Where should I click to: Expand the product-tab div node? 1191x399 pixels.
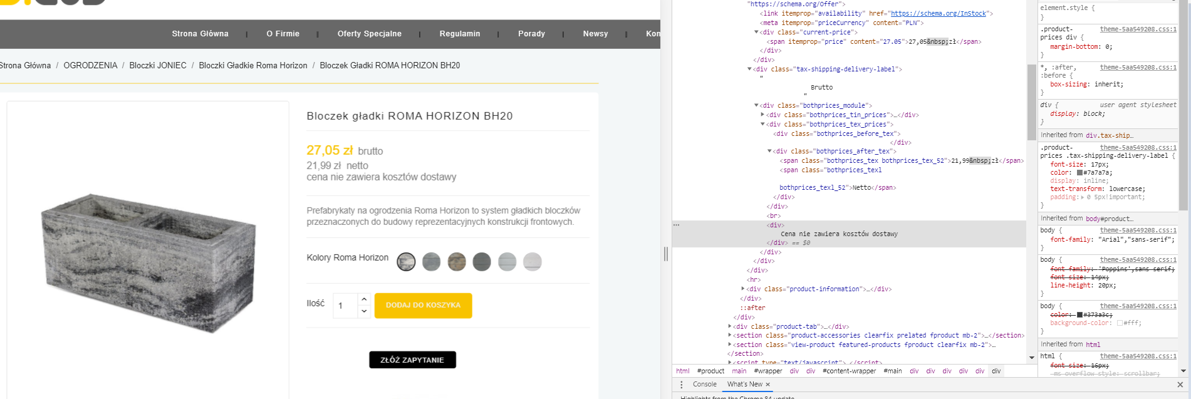click(x=730, y=326)
